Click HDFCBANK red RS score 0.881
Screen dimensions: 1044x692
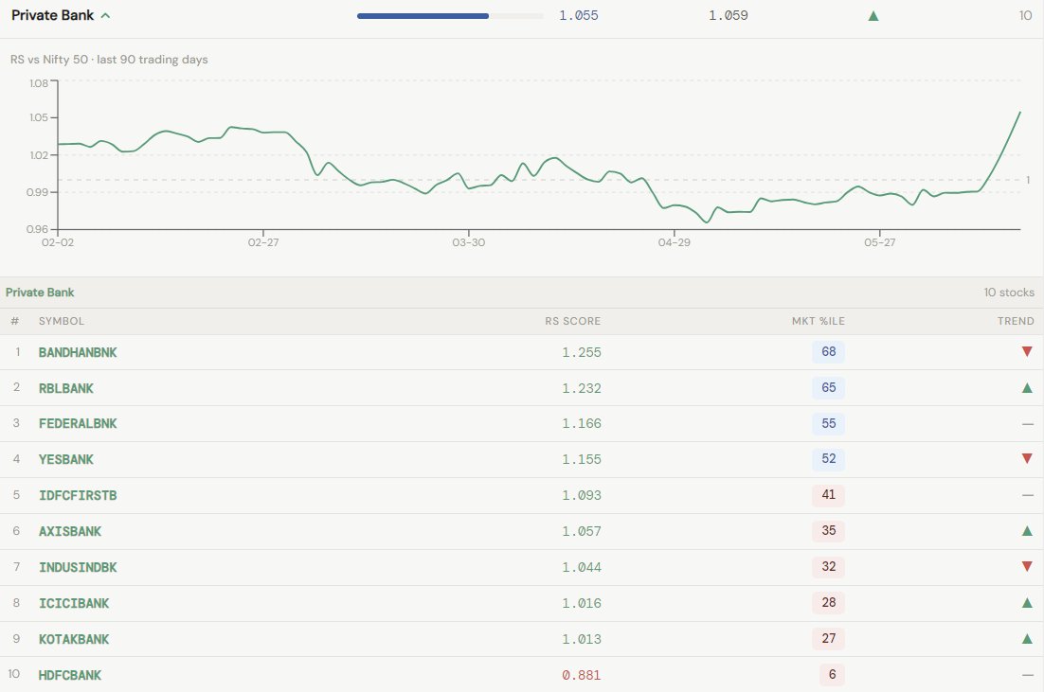(x=582, y=675)
